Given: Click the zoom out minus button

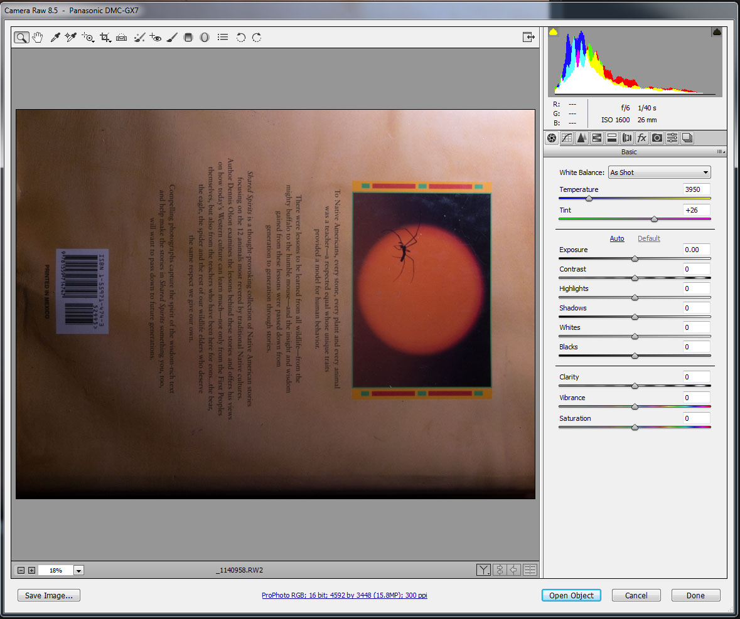Looking at the screenshot, I should click(21, 571).
